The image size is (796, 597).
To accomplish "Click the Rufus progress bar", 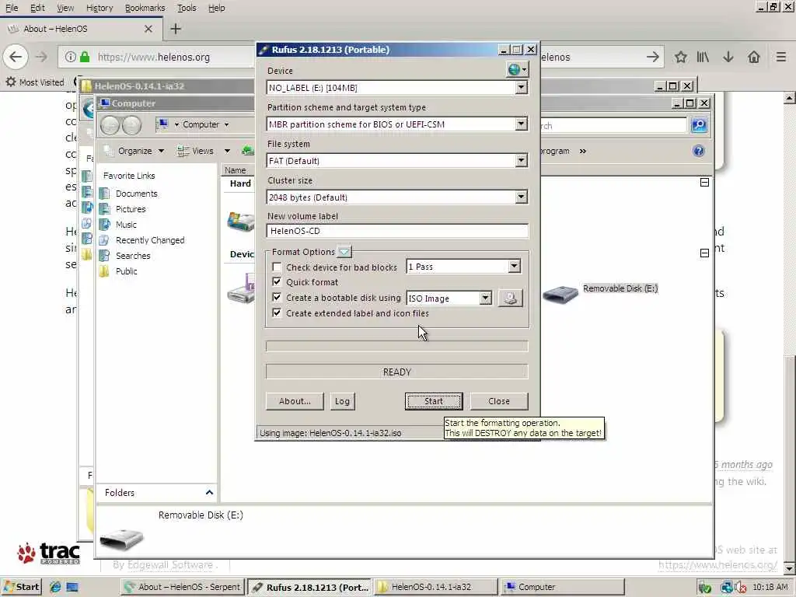I will (397, 347).
